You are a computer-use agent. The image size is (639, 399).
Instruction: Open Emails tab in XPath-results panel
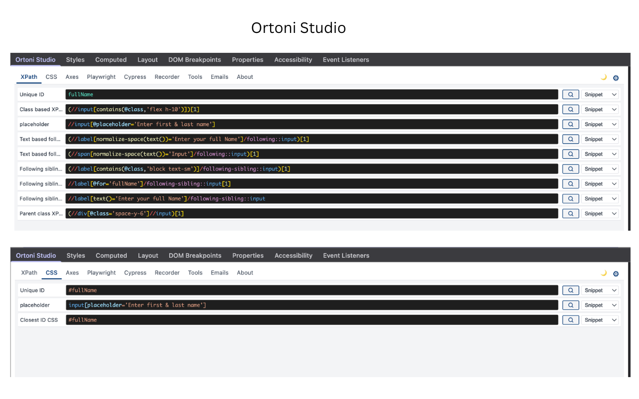click(220, 77)
